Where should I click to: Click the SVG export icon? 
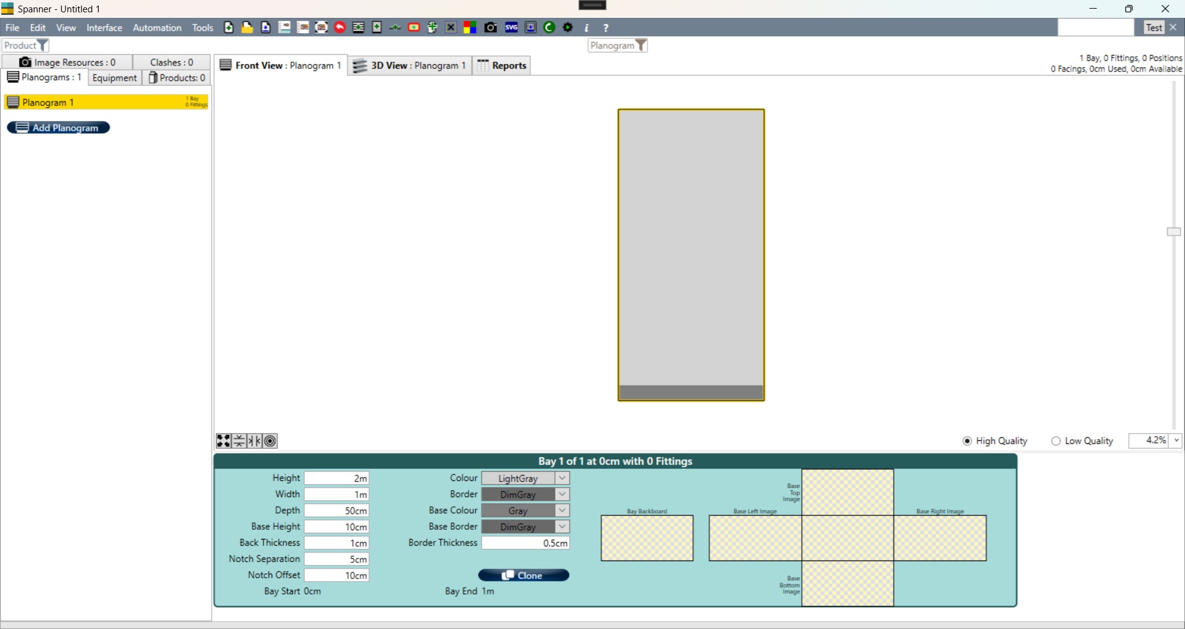[512, 28]
